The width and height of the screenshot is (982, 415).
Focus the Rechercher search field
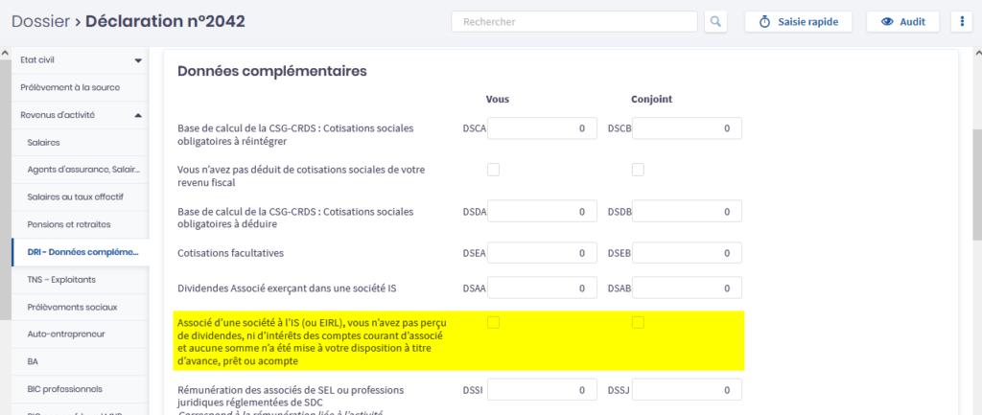pos(574,21)
